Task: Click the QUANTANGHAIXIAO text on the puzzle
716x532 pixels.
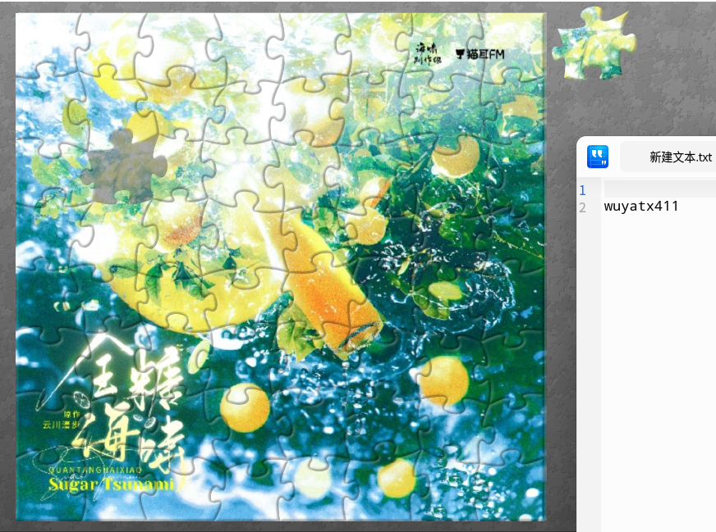Action: pos(95,470)
